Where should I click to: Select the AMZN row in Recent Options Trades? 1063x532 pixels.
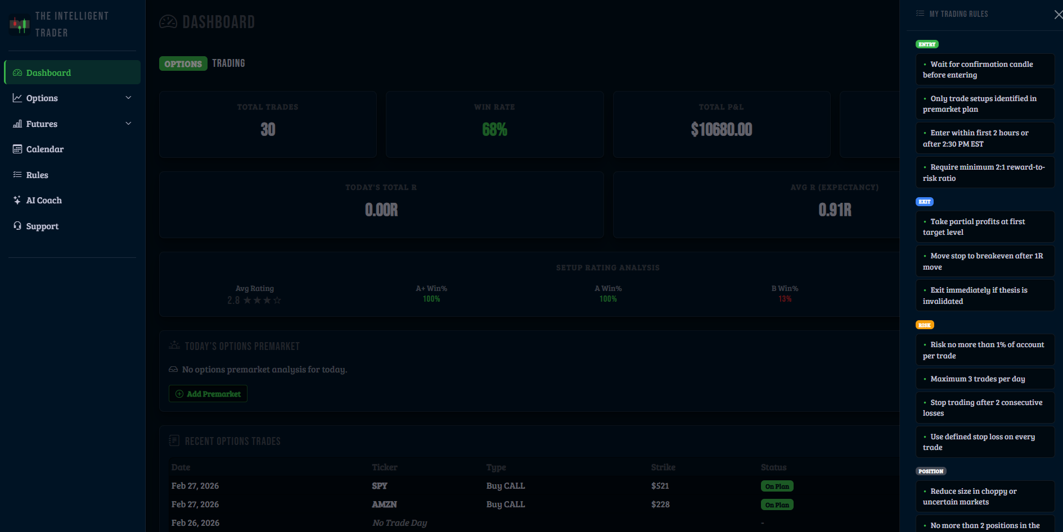384,504
